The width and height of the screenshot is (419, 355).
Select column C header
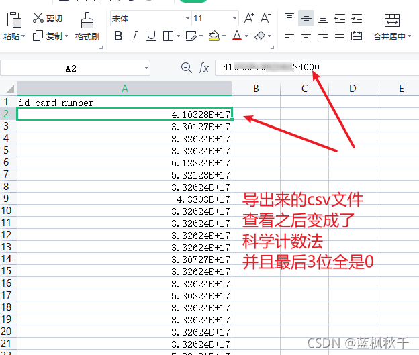[x=304, y=89]
